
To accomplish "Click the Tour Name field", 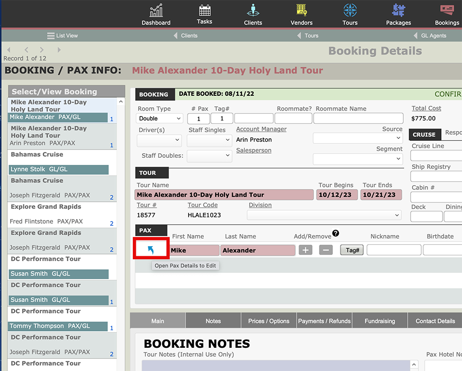I will pos(224,194).
